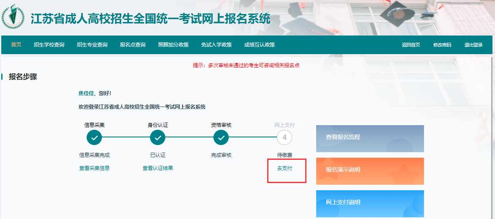Click 退出登录 to log out
Image resolution: width=495 pixels, height=219 pixels.
tap(473, 45)
